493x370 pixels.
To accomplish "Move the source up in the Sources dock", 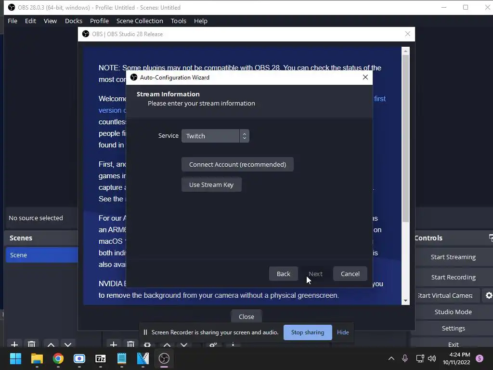I will [x=167, y=344].
